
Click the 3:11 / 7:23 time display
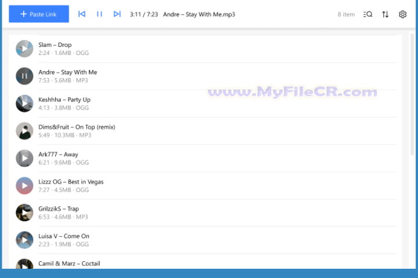(x=144, y=14)
